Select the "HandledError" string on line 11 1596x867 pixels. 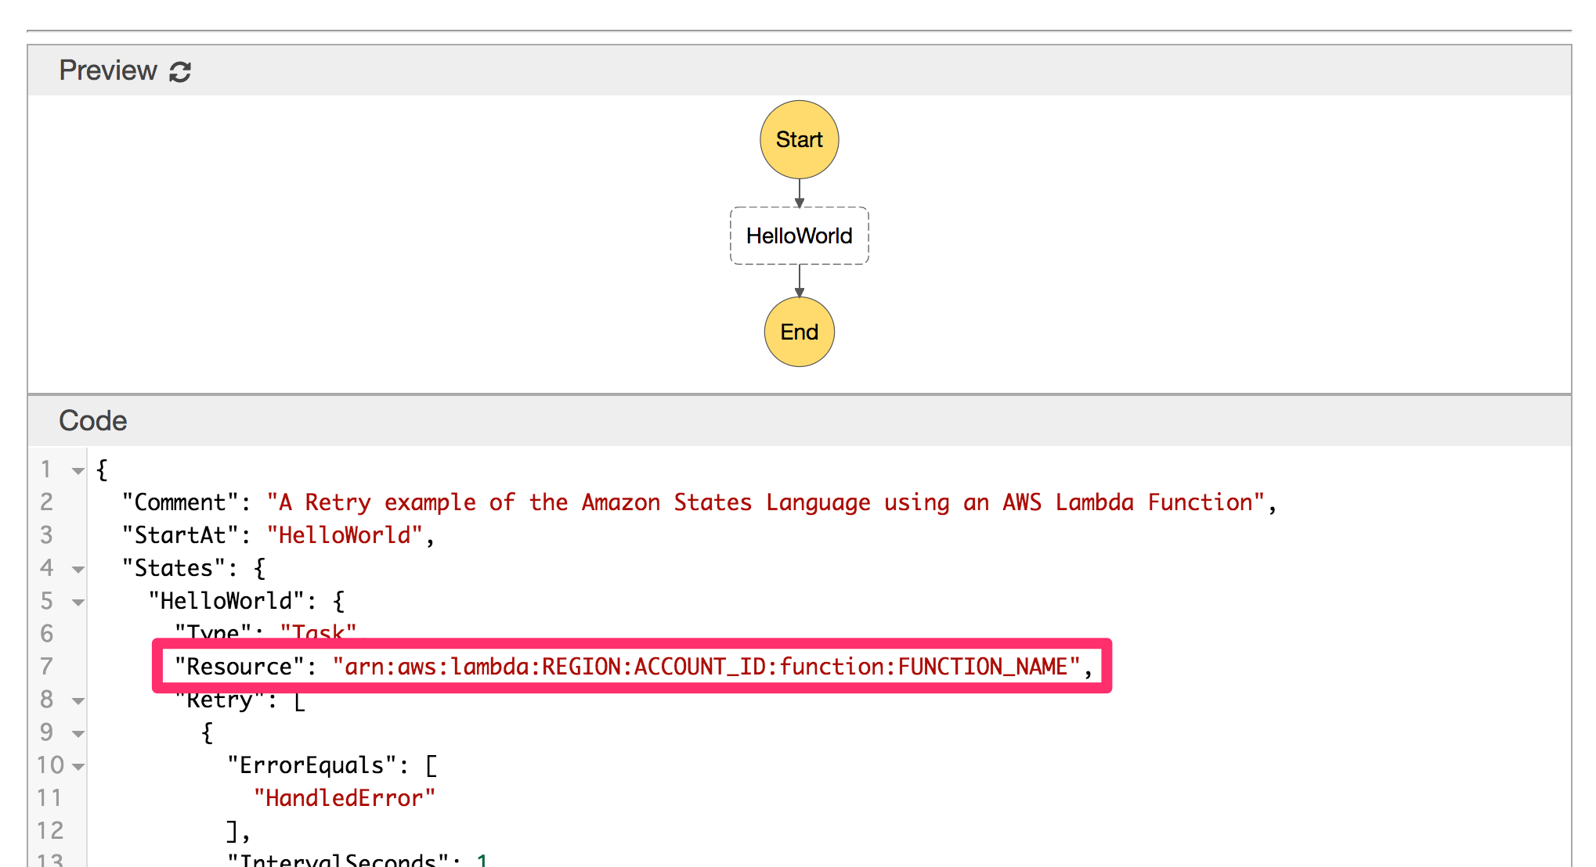345,797
